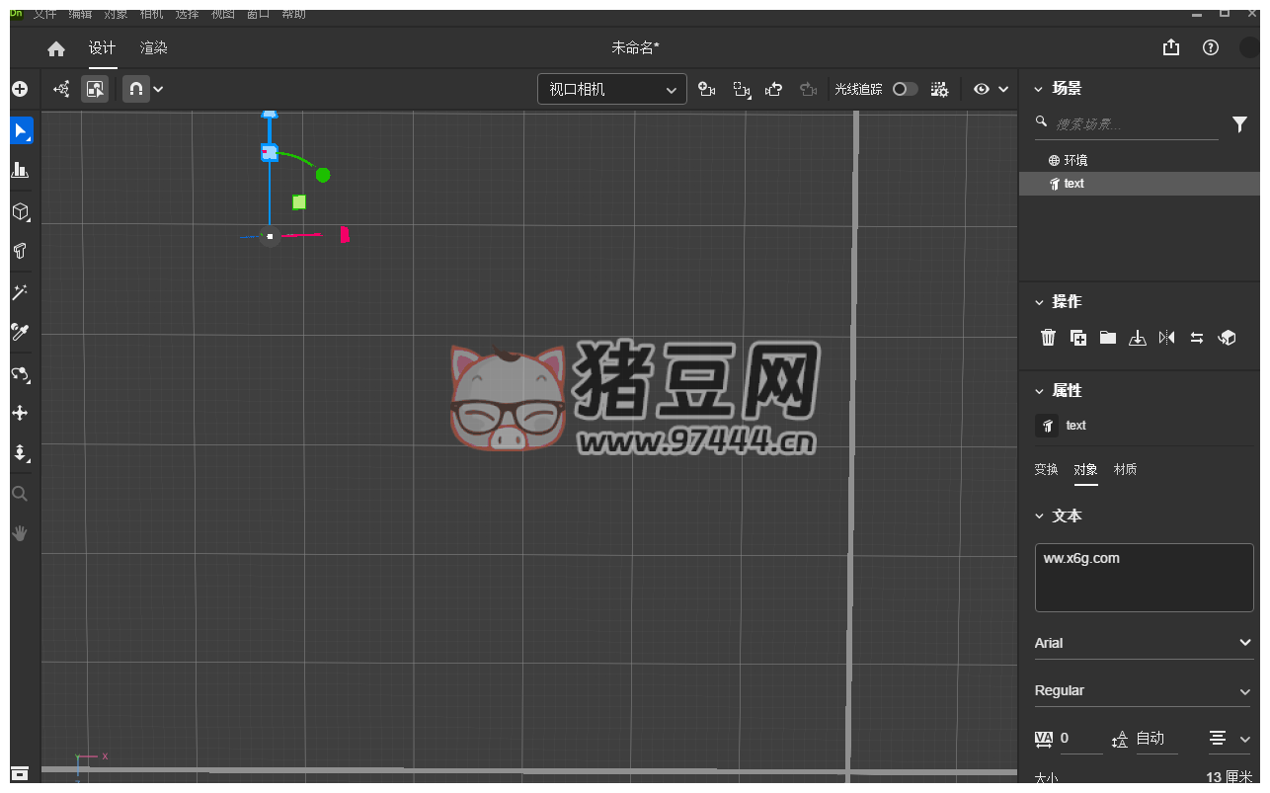Image resolution: width=1270 pixels, height=793 pixels.
Task: Open the Arial font dropdown
Action: point(1144,643)
